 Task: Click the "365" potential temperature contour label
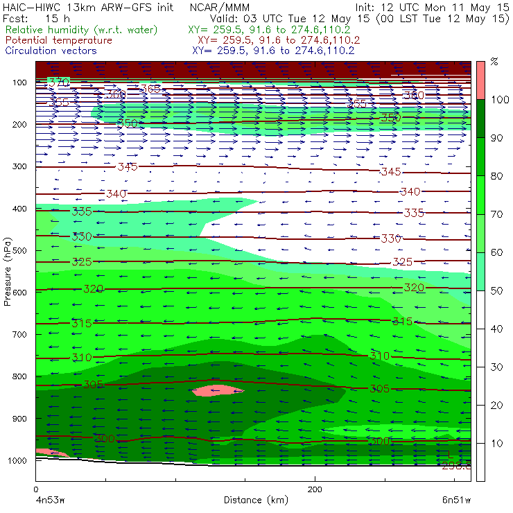coord(150,89)
